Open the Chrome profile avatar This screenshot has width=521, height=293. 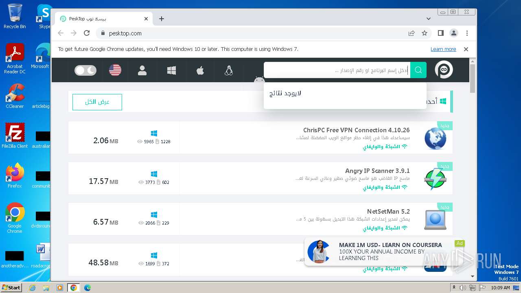pos(454,33)
